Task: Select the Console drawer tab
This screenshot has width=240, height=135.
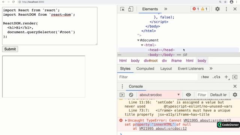Action: click(136, 86)
